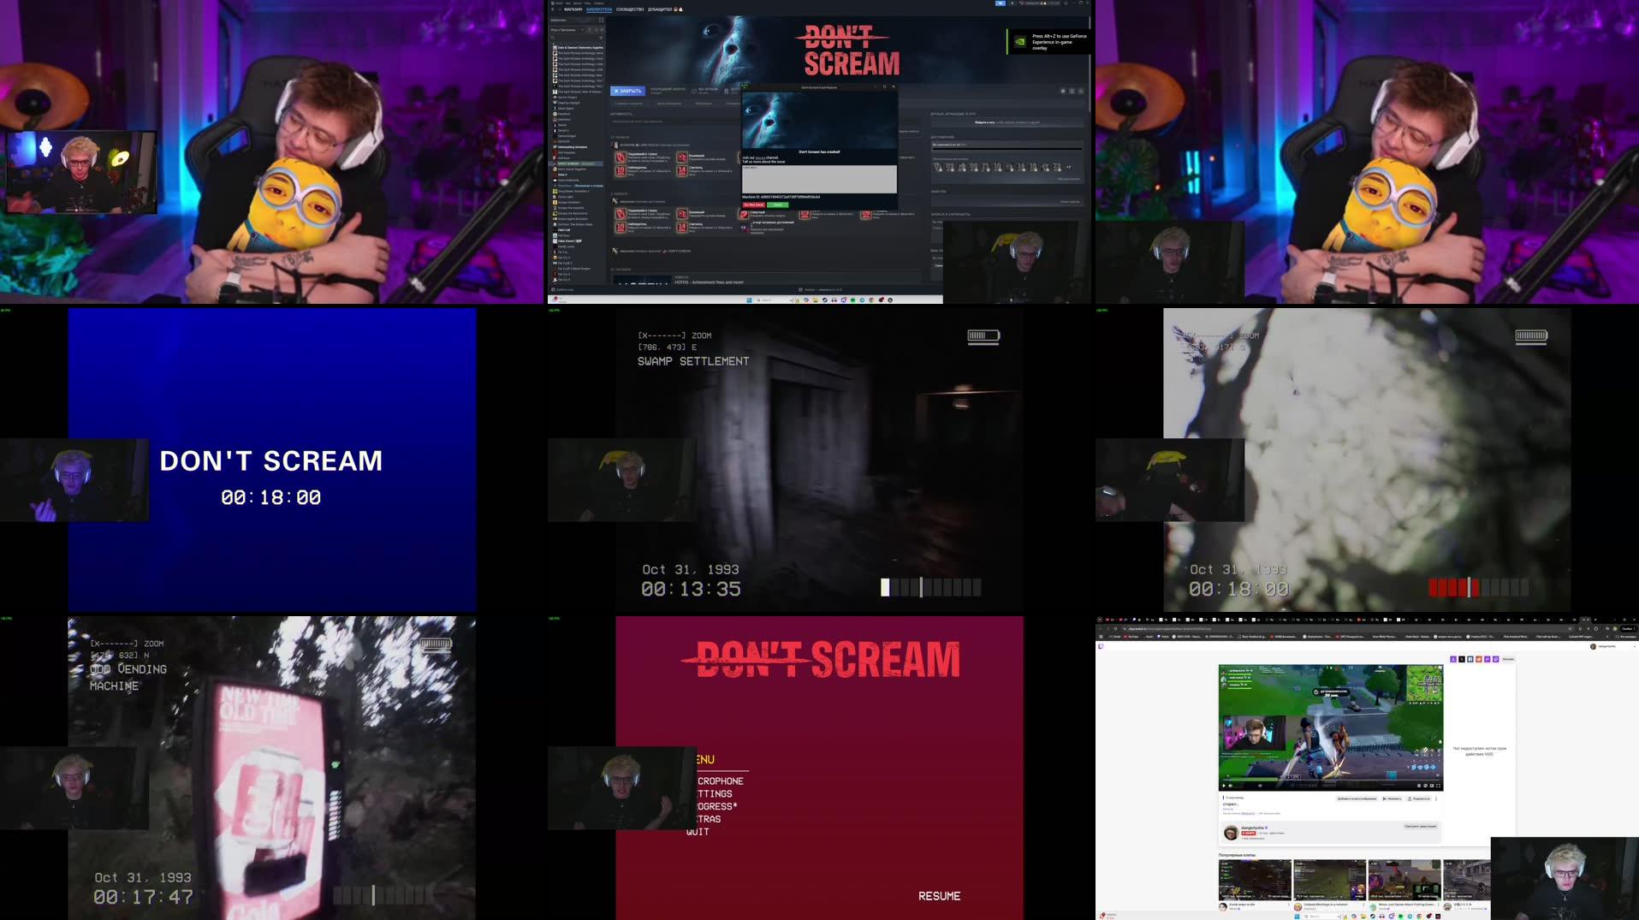This screenshot has height=920, width=1639.
Task: Share the clip to Reddit
Action: click(1479, 659)
